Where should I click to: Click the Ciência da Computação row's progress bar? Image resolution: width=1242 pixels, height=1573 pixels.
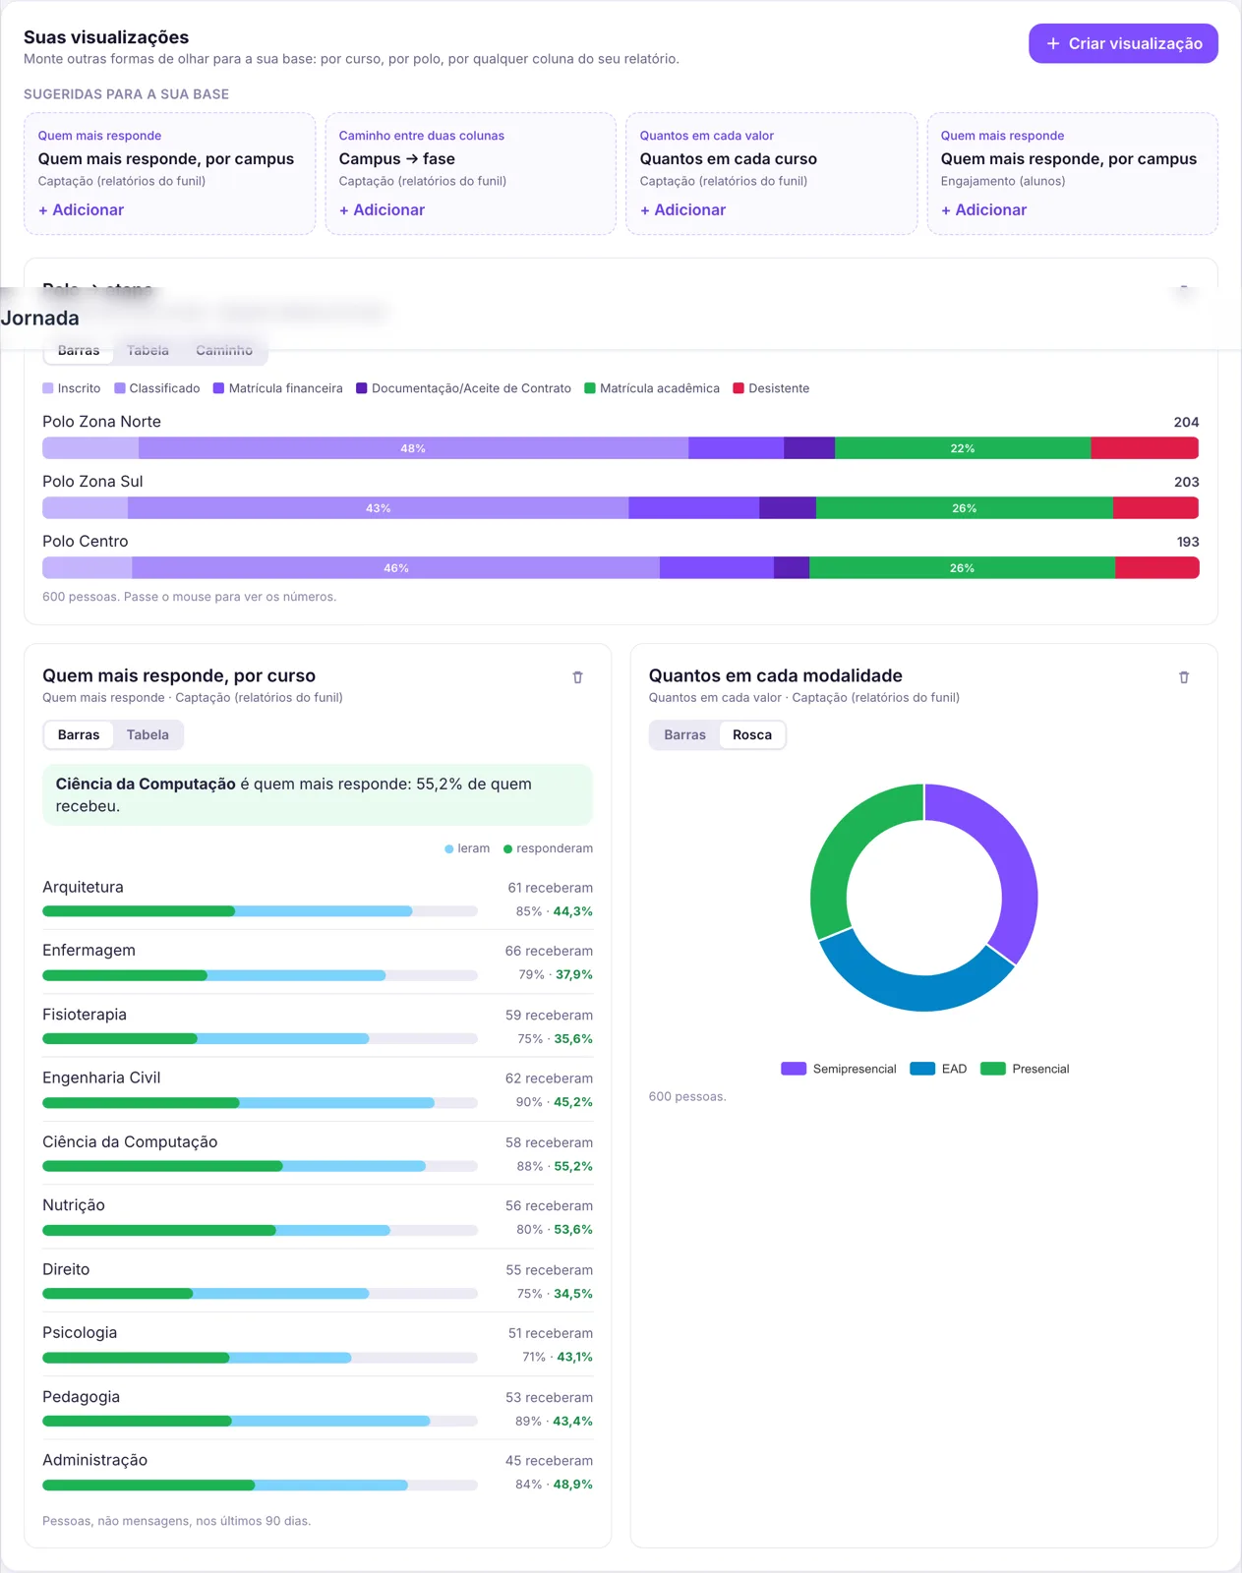(x=260, y=1166)
